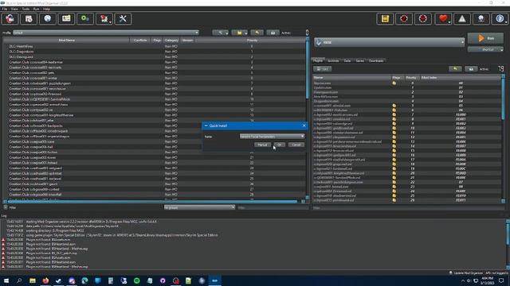Viewport: 510px width, 286px height.
Task: Open the Nexus globe toolbar icon
Action: [48, 19]
